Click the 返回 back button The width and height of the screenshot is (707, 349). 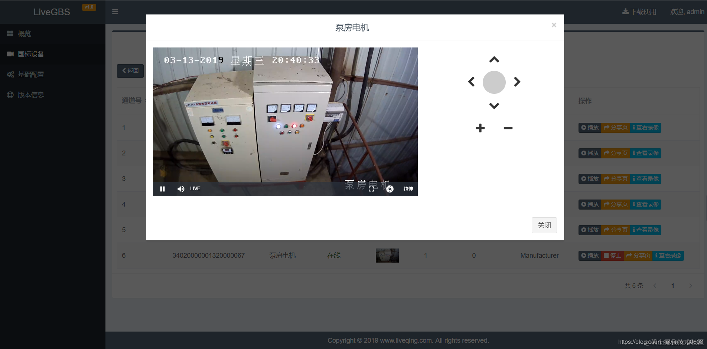130,71
